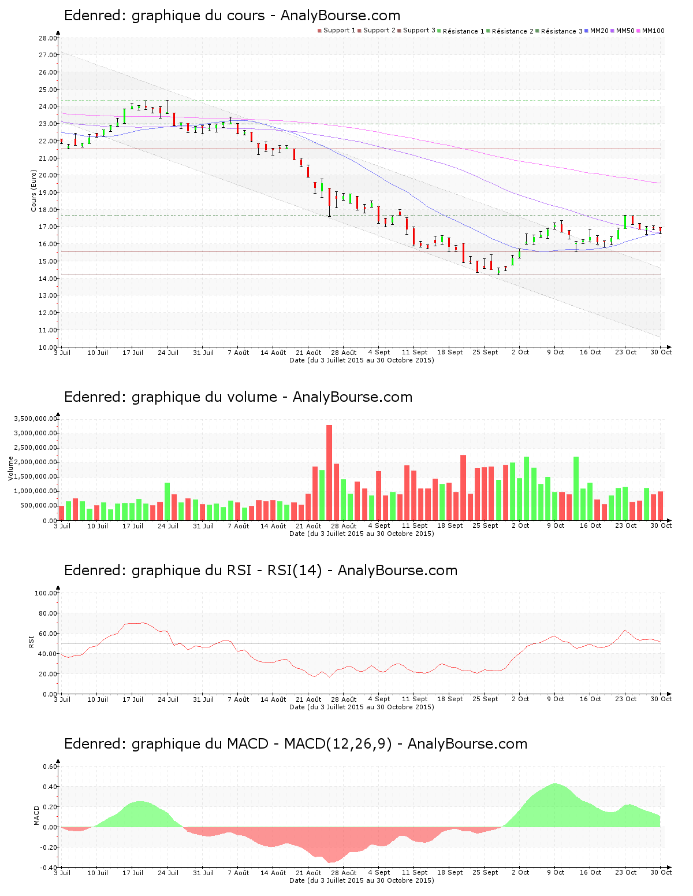Click the 100.00 tick on RSI axis
The image size is (693, 896).
pyautogui.click(x=46, y=593)
